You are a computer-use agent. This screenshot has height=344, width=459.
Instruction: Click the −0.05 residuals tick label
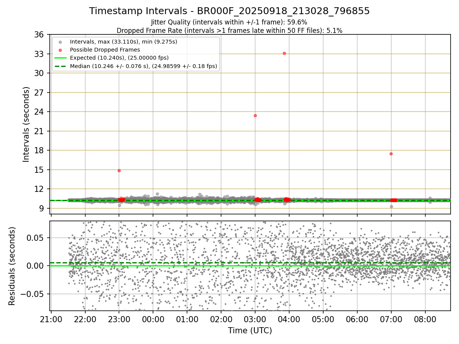[32, 294]
